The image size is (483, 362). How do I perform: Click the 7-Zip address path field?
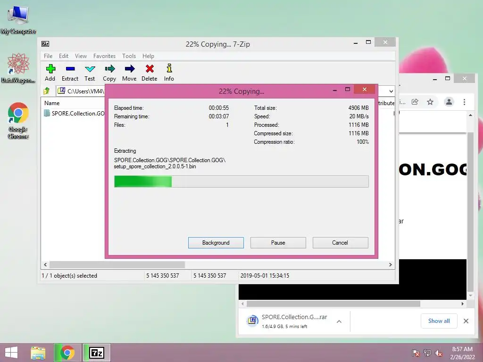click(x=81, y=91)
